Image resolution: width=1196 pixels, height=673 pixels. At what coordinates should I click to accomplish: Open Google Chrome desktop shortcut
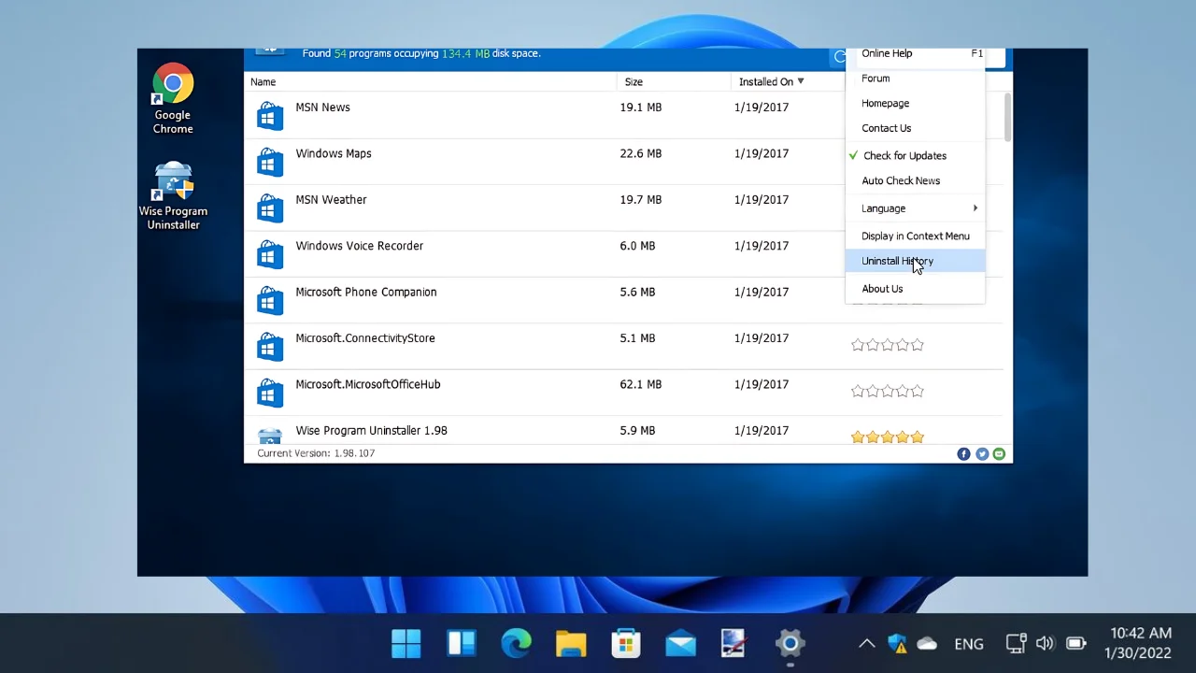(x=173, y=99)
